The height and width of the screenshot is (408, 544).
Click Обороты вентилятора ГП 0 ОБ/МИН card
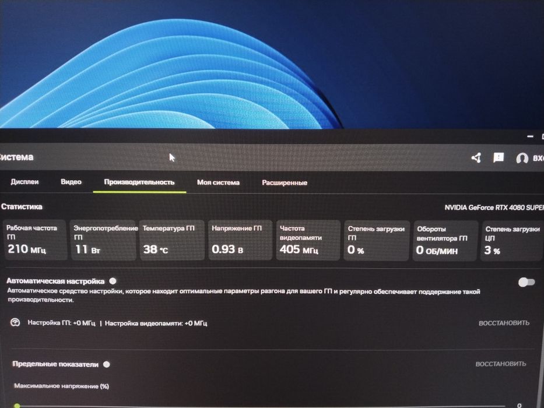pos(445,241)
